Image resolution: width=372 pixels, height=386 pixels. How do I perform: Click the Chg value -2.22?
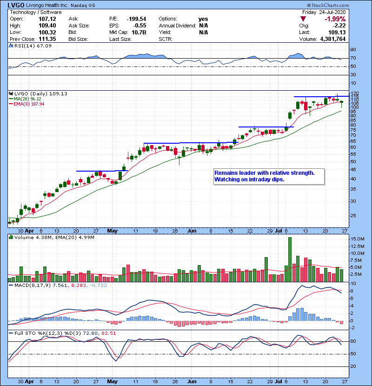[x=339, y=26]
